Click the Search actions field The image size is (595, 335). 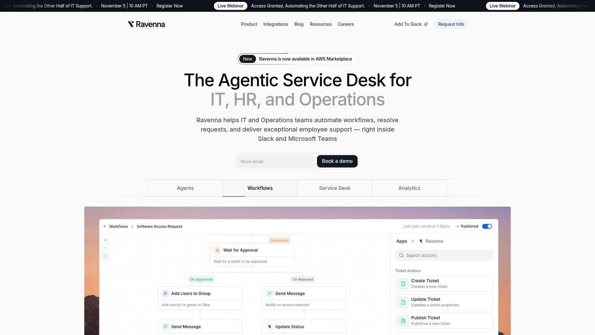click(x=444, y=255)
